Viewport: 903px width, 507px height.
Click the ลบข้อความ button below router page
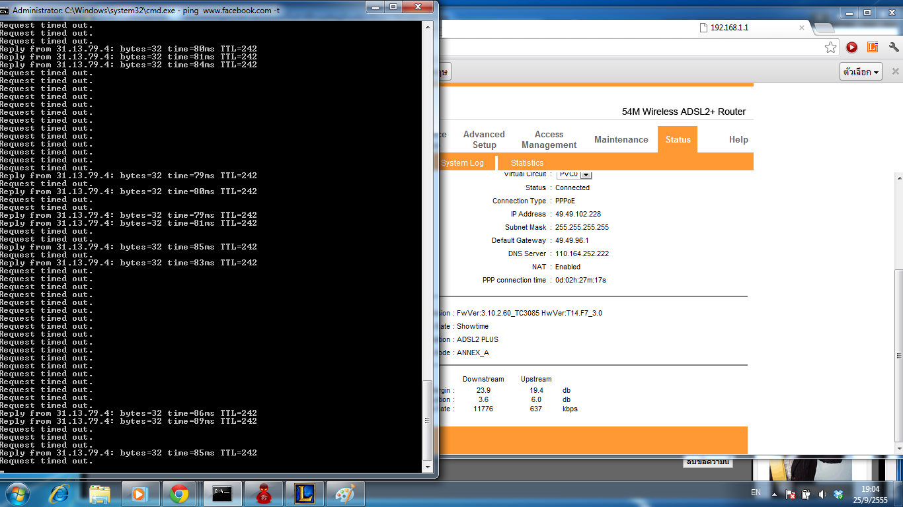click(707, 462)
